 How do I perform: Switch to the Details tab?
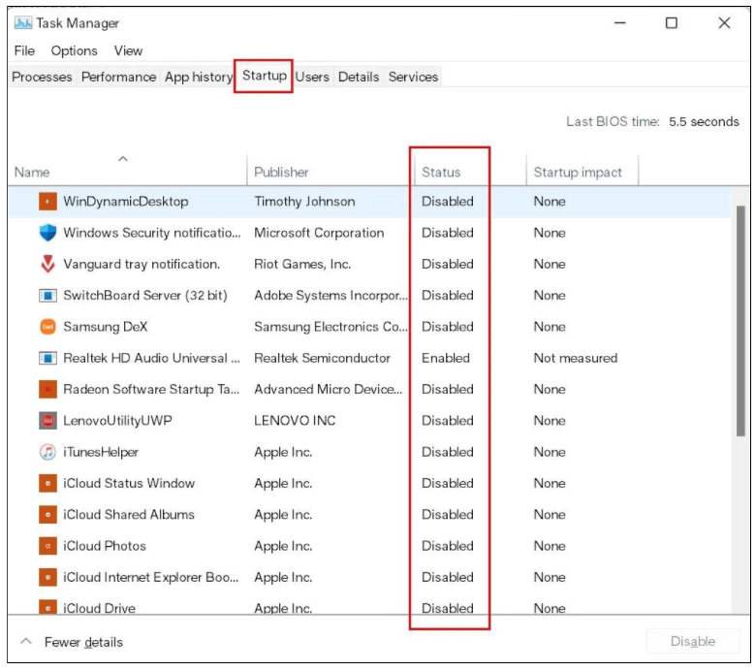(x=359, y=77)
